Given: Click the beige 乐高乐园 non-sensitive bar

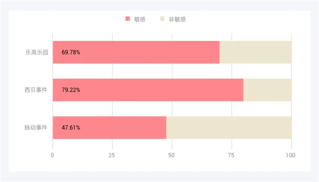Looking at the screenshot, I should pyautogui.click(x=256, y=52).
